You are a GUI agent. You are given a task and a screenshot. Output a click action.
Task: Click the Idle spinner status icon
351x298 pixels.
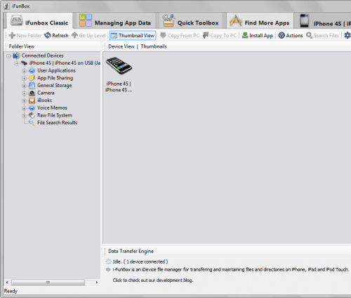(108, 261)
